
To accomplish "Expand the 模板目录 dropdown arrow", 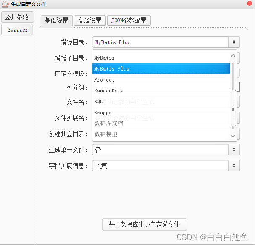I will 234,42.
